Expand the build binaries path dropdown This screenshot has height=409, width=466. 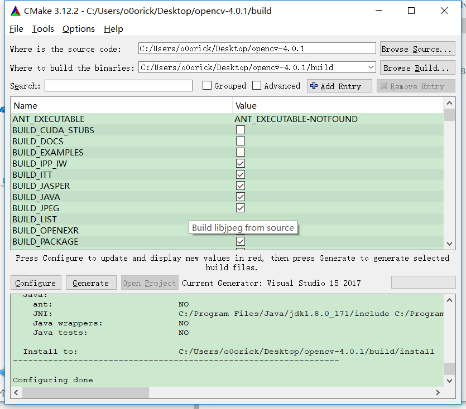click(x=371, y=67)
